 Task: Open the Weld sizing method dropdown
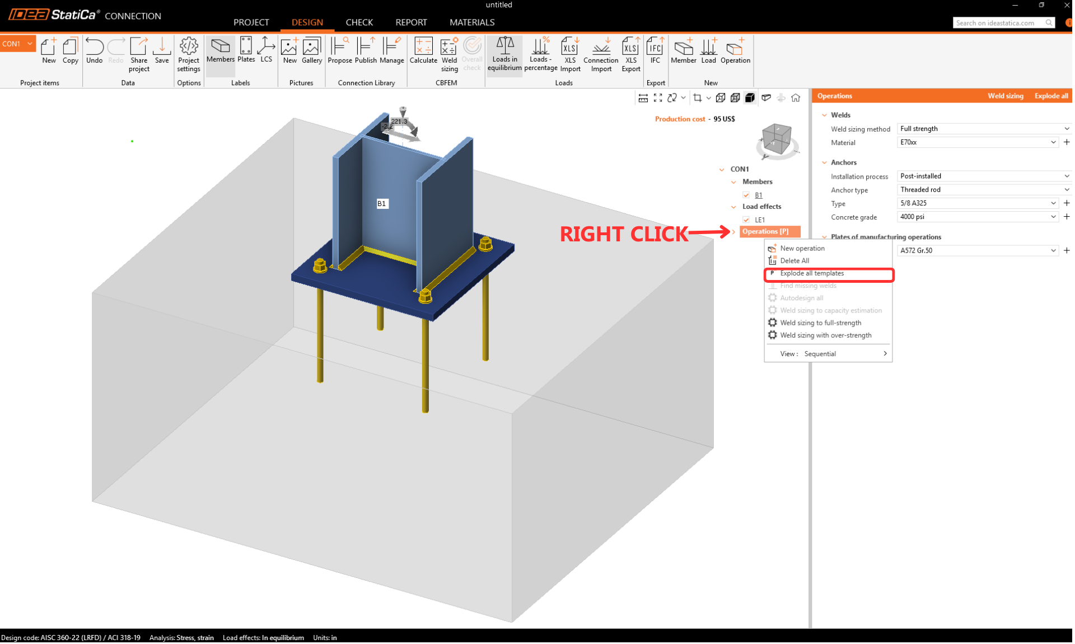pos(984,129)
